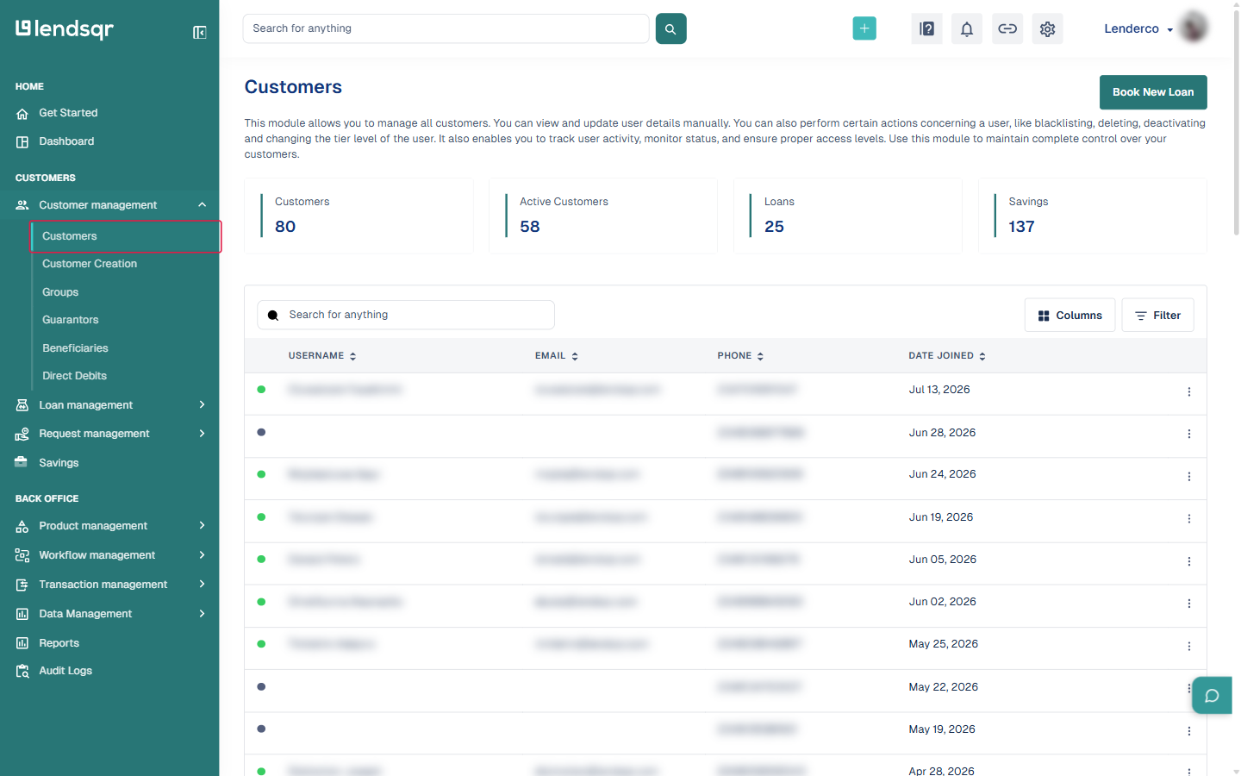
Task: Expand Loan management menu
Action: (109, 405)
